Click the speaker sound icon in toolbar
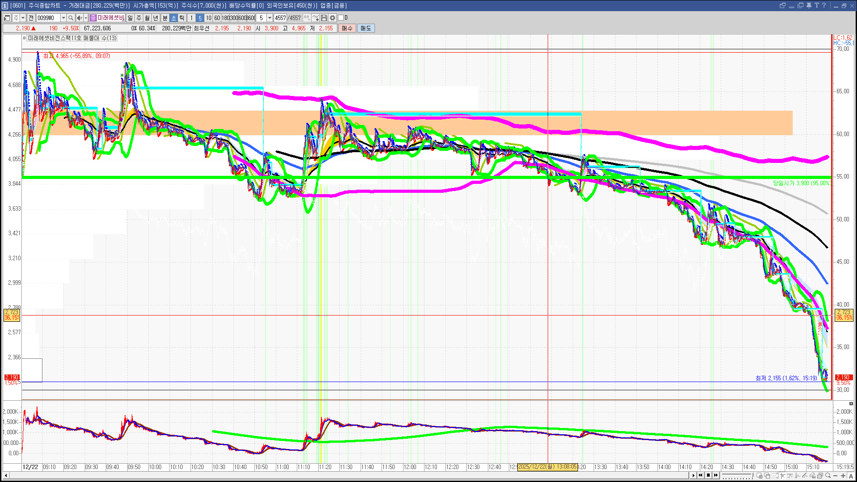The width and height of the screenshot is (857, 482). point(79,18)
